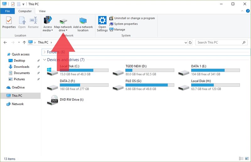The image size is (251, 162).
Task: Click Add a network location
Action: [x=83, y=24]
